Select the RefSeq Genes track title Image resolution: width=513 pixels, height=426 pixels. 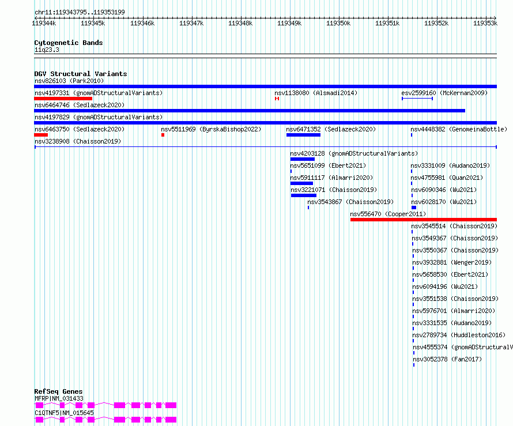[x=58, y=391]
